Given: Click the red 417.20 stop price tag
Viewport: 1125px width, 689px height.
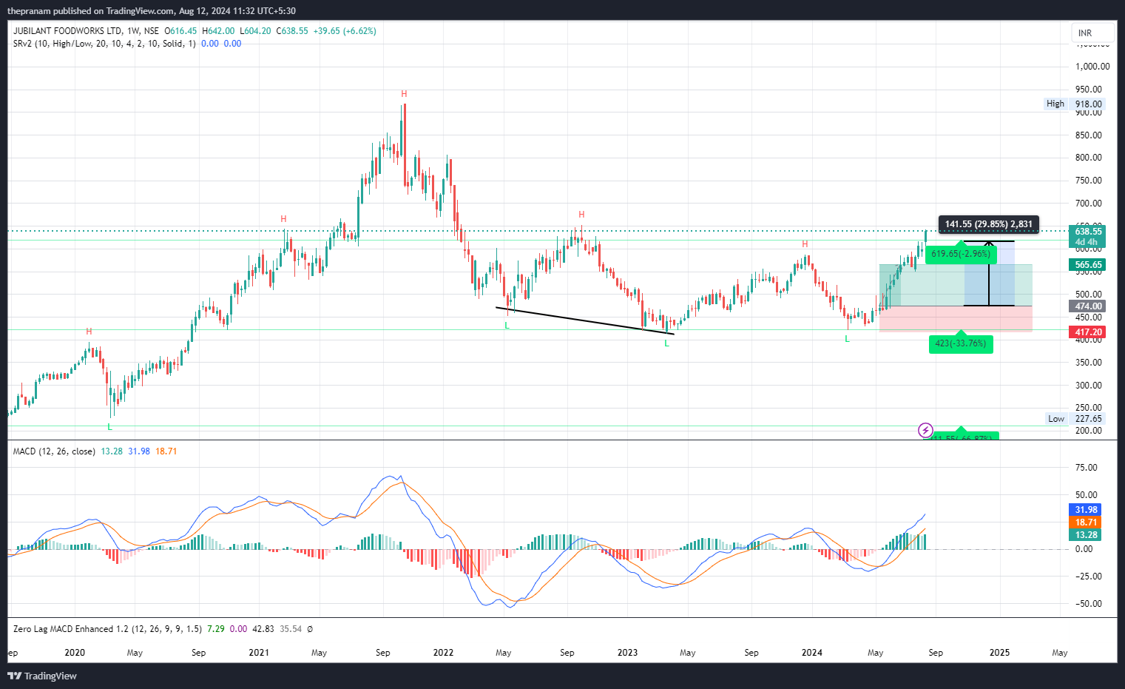Looking at the screenshot, I should tap(1088, 332).
